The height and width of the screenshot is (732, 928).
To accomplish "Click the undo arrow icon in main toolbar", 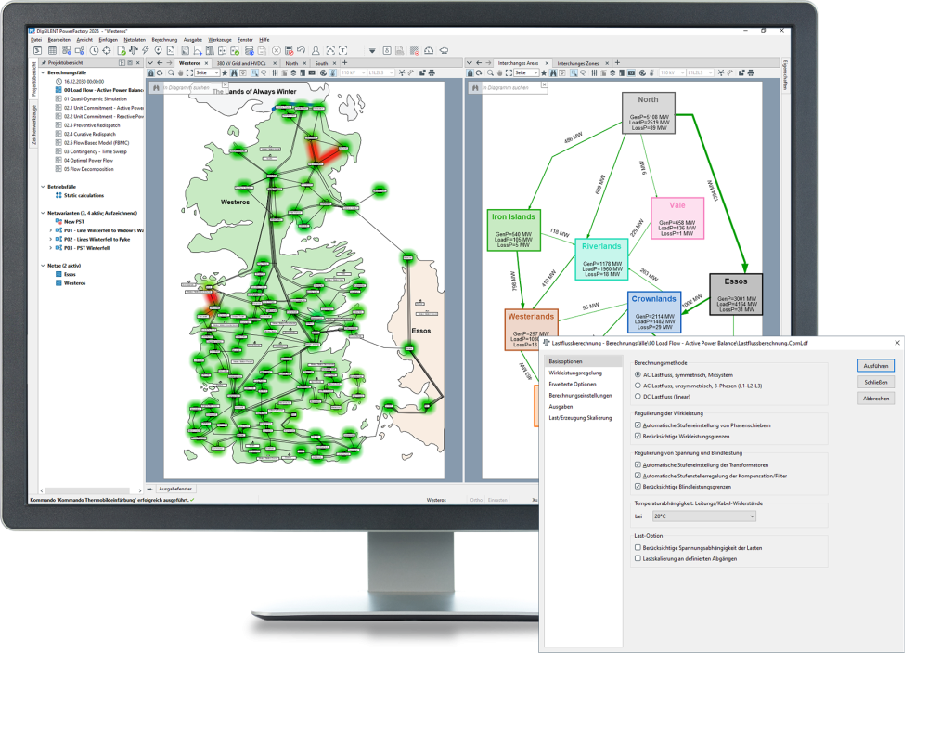I will [302, 50].
